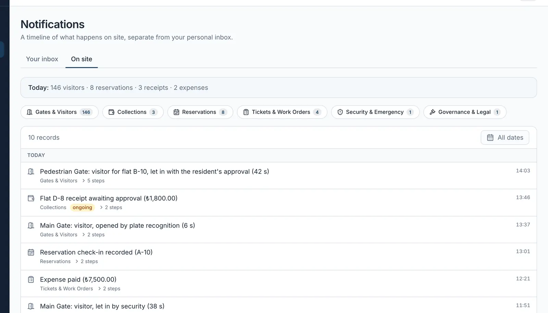
Task: Click the shield icon in Security & Emergency chip
Action: (340, 112)
